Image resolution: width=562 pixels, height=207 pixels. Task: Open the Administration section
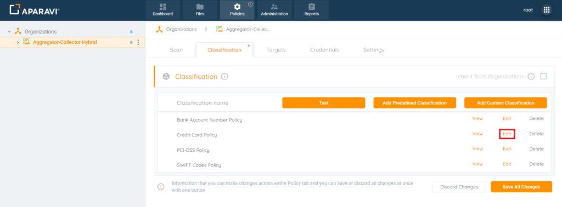tap(274, 10)
